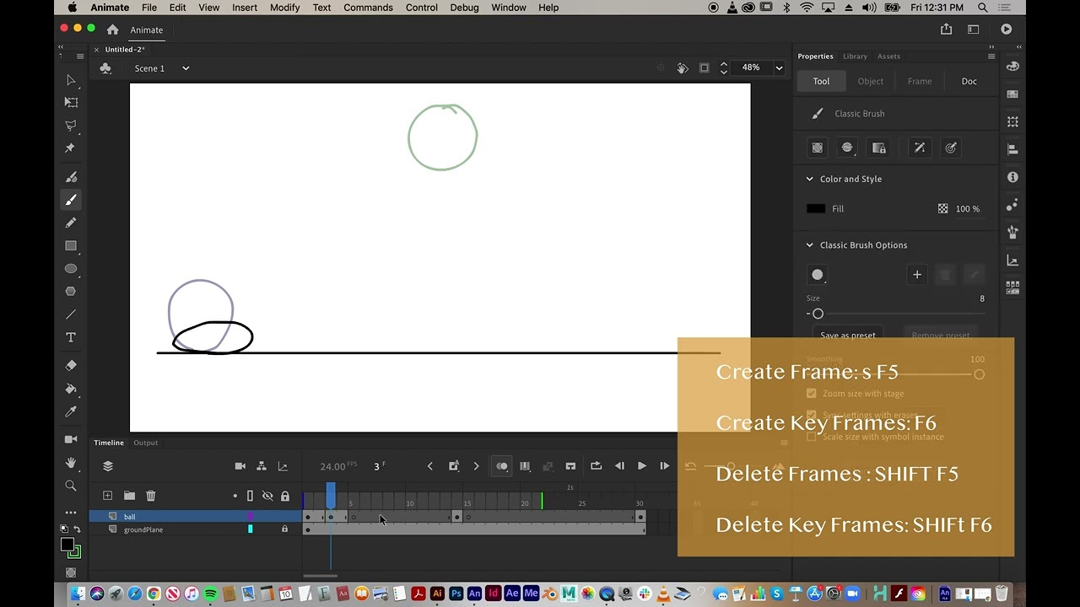The height and width of the screenshot is (607, 1080).
Task: Select the Asset Warp pin tool
Action: [x=71, y=148]
